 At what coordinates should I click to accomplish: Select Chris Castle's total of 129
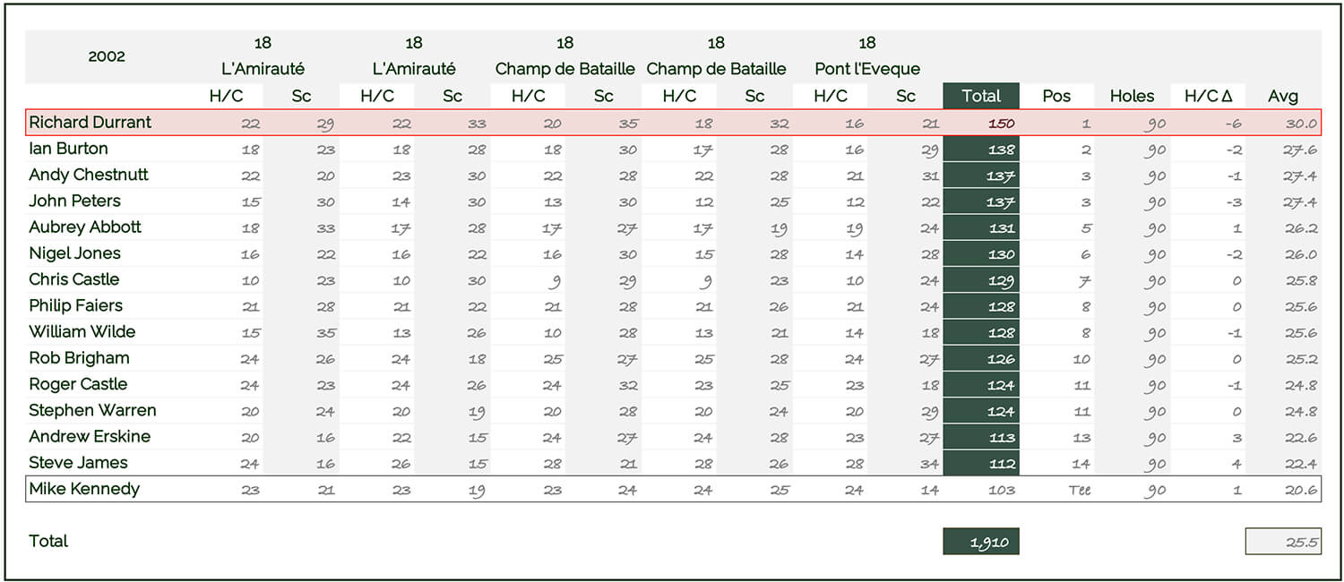click(x=981, y=279)
